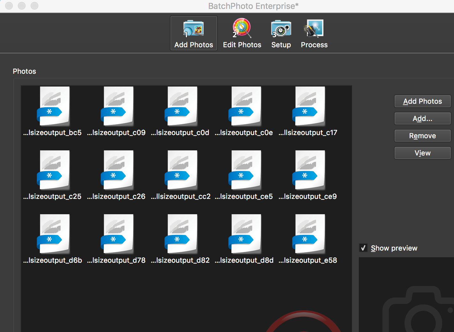The width and height of the screenshot is (454, 332).
Task: Remove the selected photo with Remove
Action: tap(422, 136)
